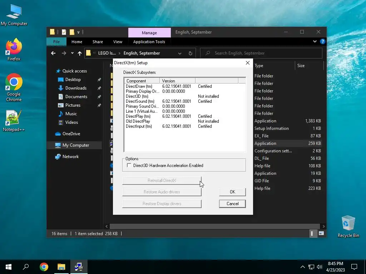Click Restore Audio drivers button
Screen dimensions: 366x274
point(162,192)
